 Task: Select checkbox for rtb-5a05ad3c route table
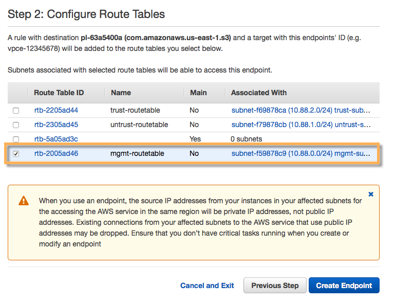tap(16, 139)
